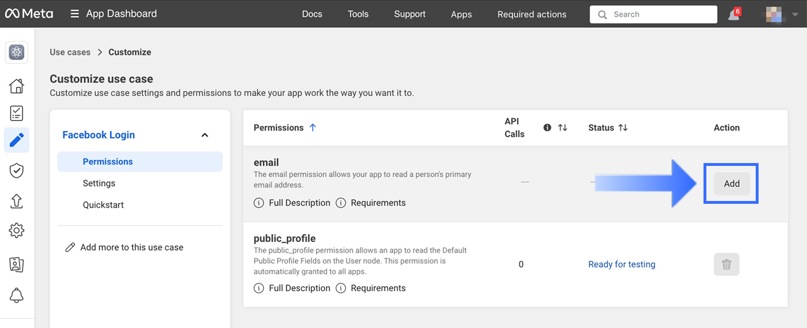Click the Search input field
Screen dimensions: 807x328
tap(660, 15)
